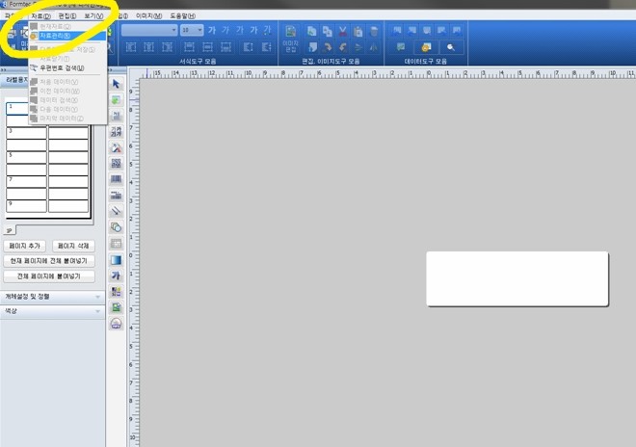The width and height of the screenshot is (636, 447).
Task: Click the 페이지 삭제 button
Action: point(73,246)
